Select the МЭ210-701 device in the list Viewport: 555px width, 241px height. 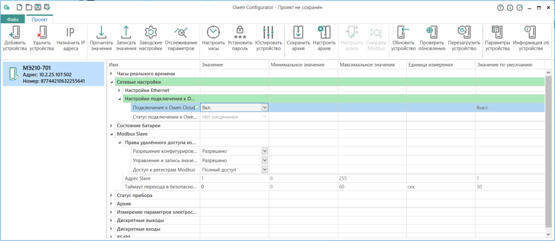[x=53, y=74]
